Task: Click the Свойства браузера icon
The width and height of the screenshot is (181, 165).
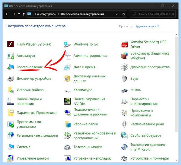Action: coord(124,135)
